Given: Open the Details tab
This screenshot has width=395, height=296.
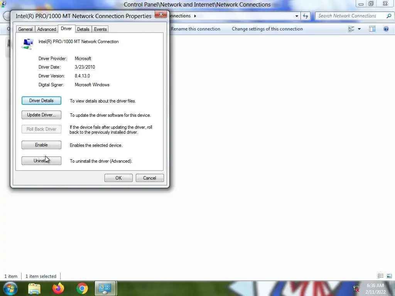Looking at the screenshot, I should click(83, 29).
